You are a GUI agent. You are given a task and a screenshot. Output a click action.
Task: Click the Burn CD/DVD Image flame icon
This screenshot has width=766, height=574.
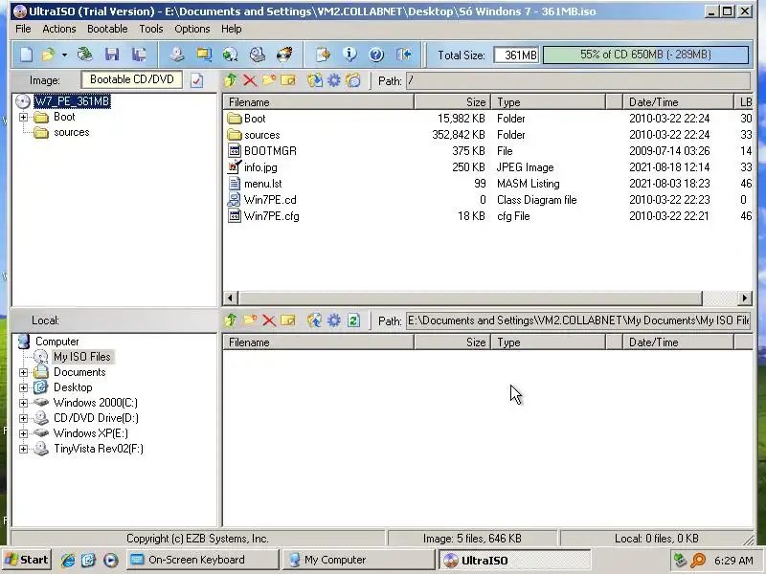coord(284,55)
